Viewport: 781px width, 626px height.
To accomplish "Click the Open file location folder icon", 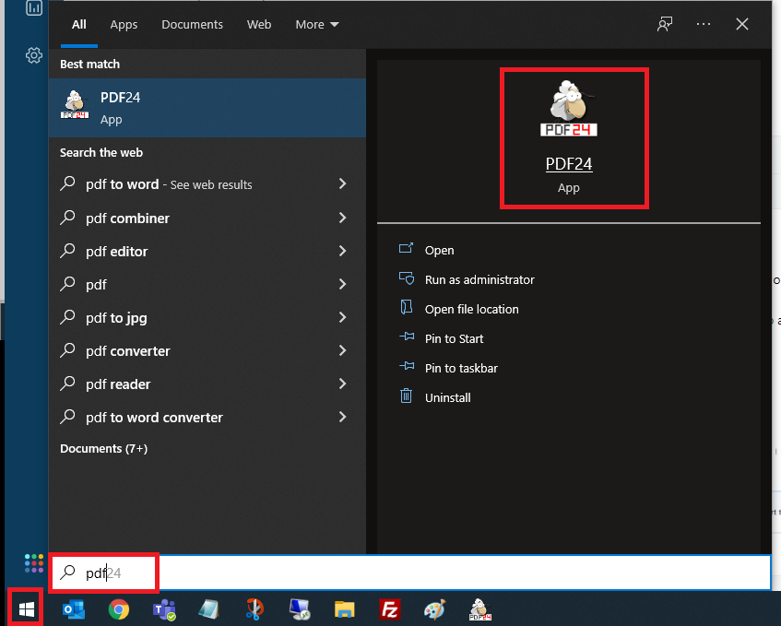I will tap(407, 307).
